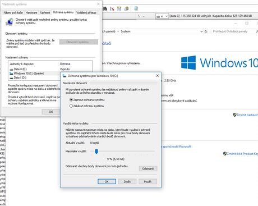Close the Vlastnosti systému window
The image size is (258, 206).
coord(98,4)
